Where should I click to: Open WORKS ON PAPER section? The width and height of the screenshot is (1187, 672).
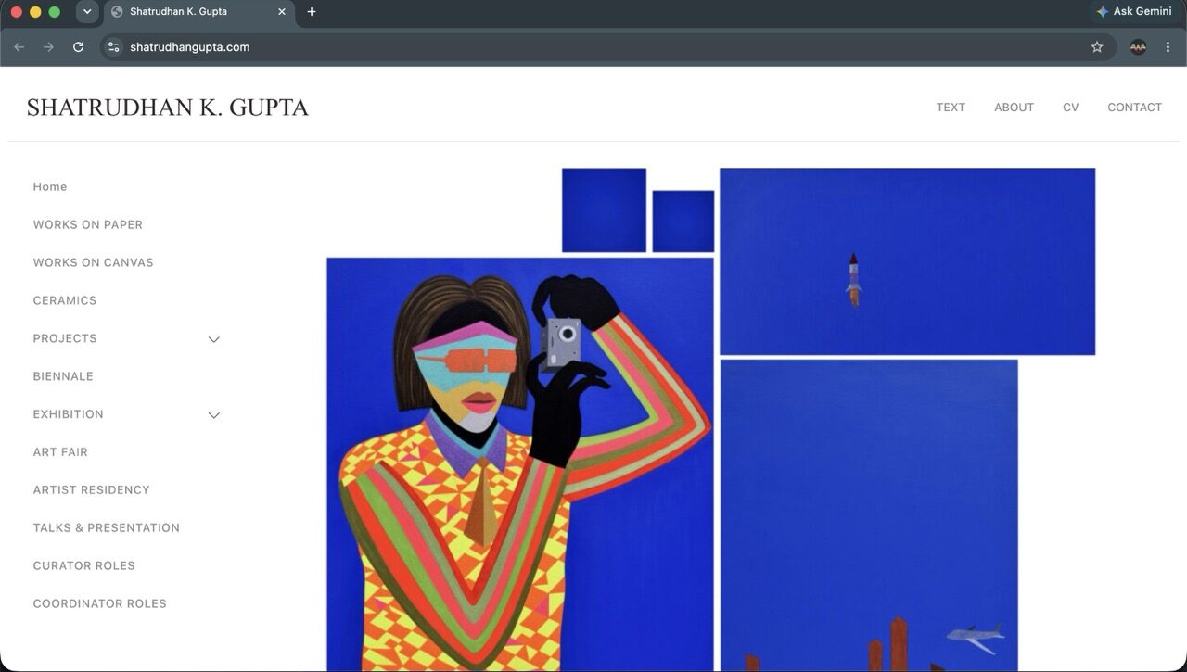pos(88,225)
